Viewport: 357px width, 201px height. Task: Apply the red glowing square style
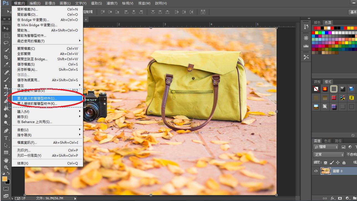click(x=325, y=89)
